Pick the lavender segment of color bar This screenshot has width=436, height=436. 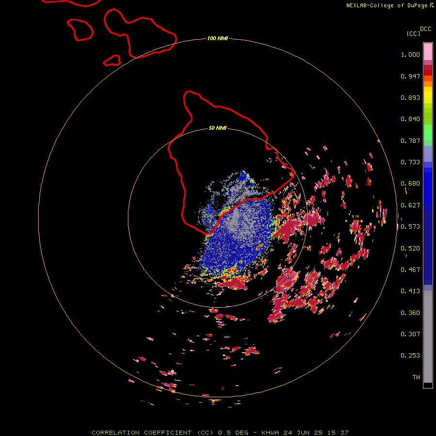coord(428,154)
